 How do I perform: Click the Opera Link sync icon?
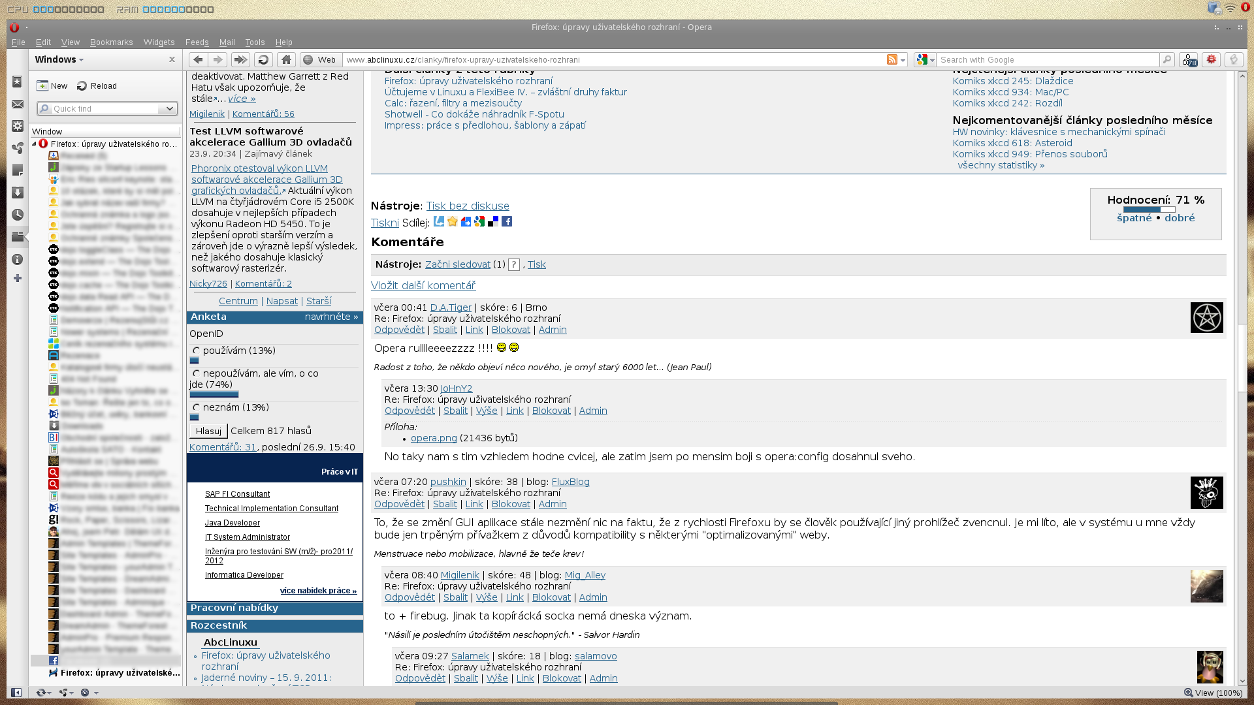pos(41,693)
